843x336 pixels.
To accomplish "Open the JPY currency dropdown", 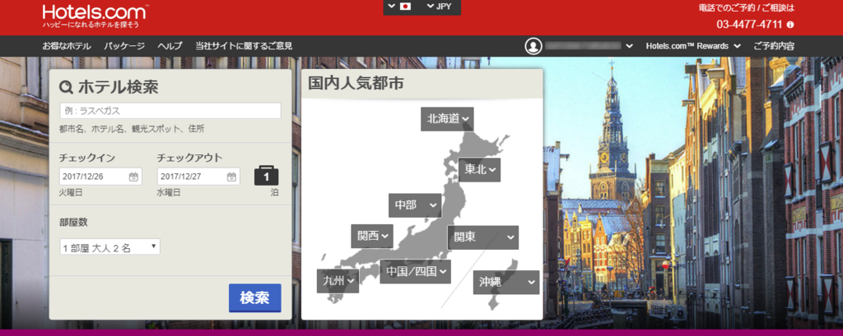I will pyautogui.click(x=440, y=7).
